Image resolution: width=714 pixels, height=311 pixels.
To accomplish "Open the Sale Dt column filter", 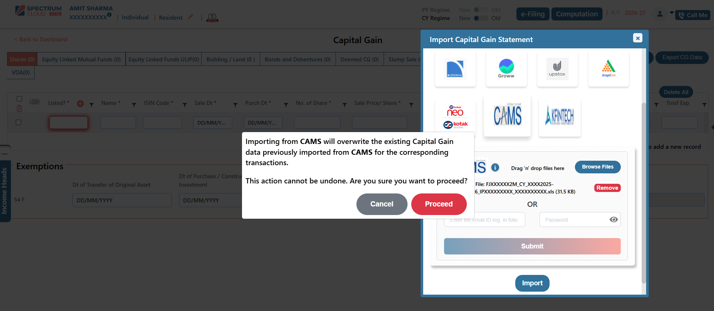I will pyautogui.click(x=235, y=105).
